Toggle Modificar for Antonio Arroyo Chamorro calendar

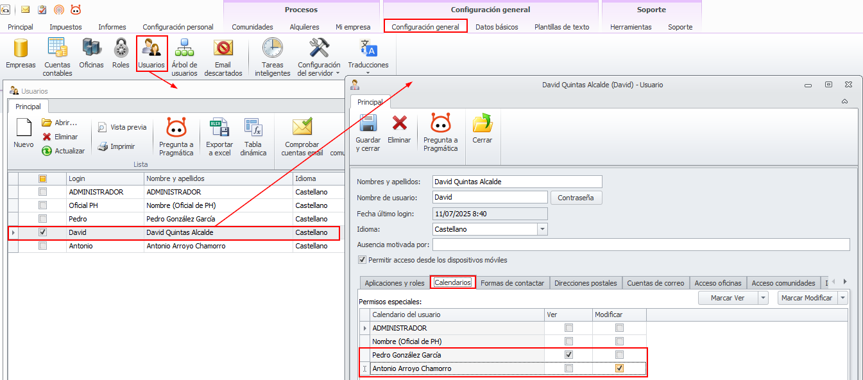(x=619, y=368)
